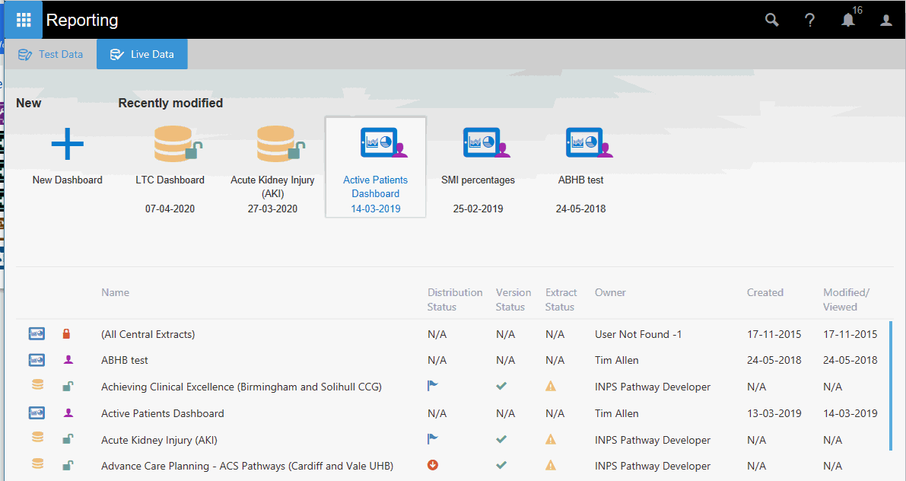Switch to the Test Data tab

coord(51,54)
